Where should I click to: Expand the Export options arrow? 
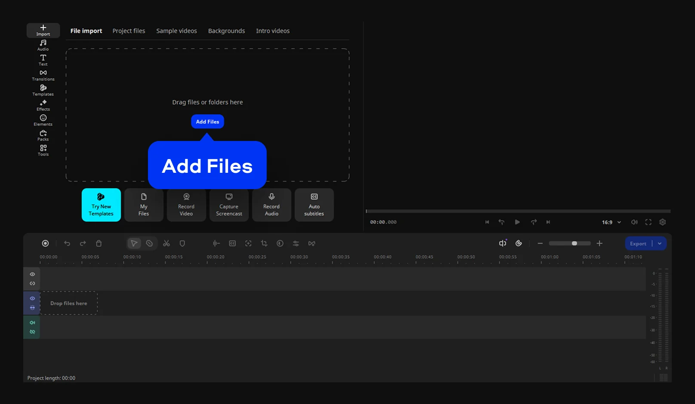tap(660, 243)
